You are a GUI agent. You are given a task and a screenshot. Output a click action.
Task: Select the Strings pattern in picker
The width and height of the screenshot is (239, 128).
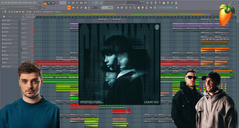coord(10,55)
